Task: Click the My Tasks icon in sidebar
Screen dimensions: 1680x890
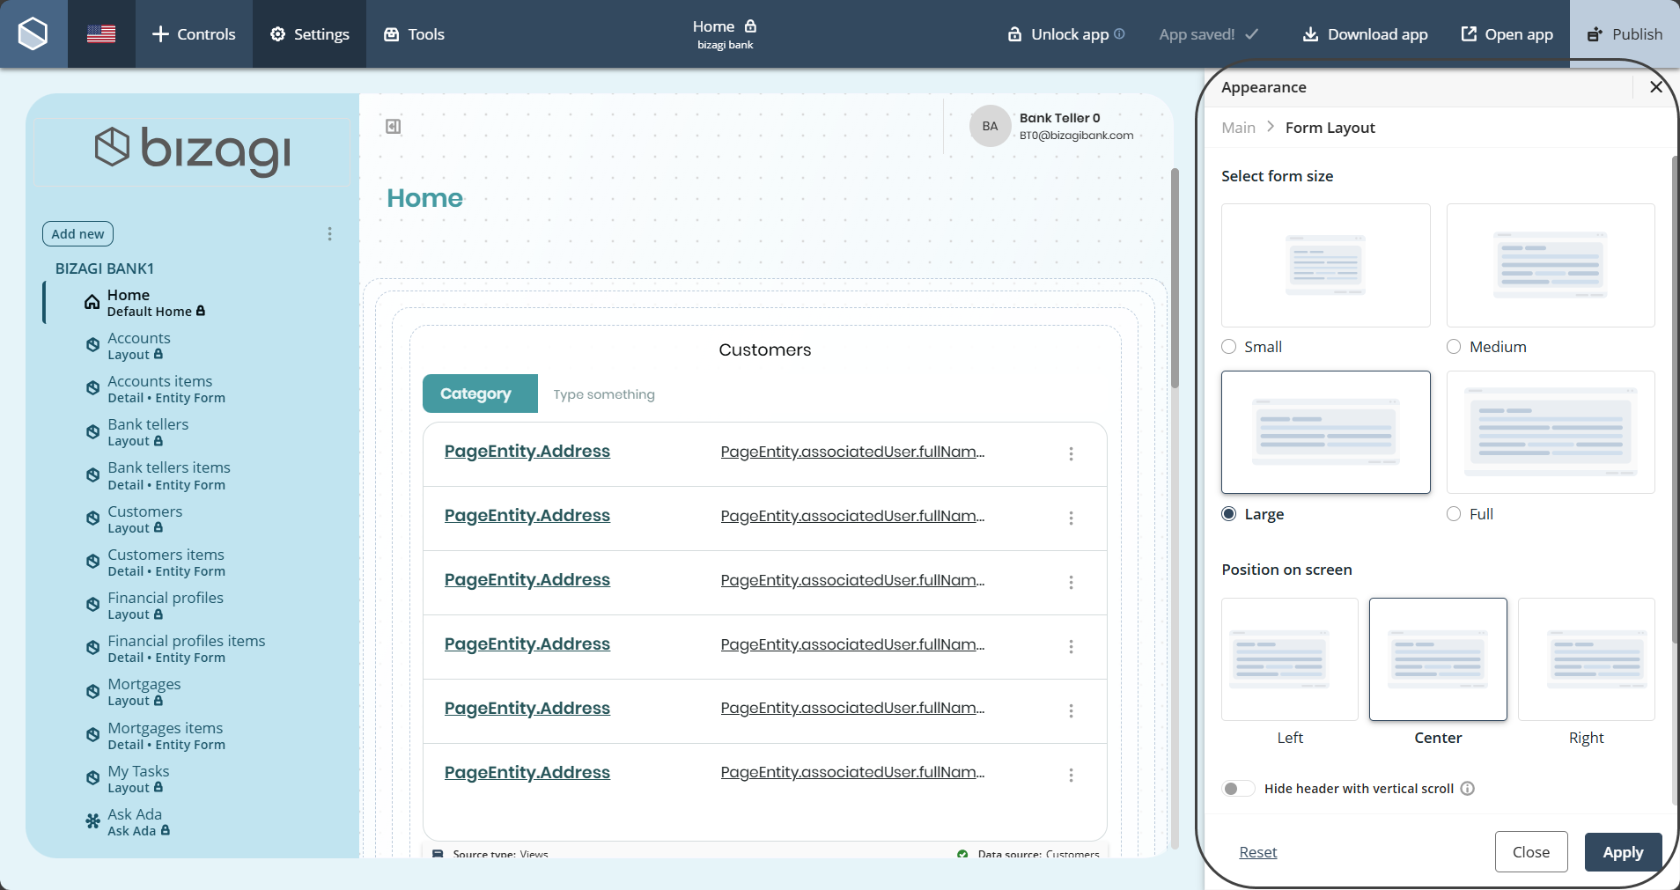Action: point(92,778)
